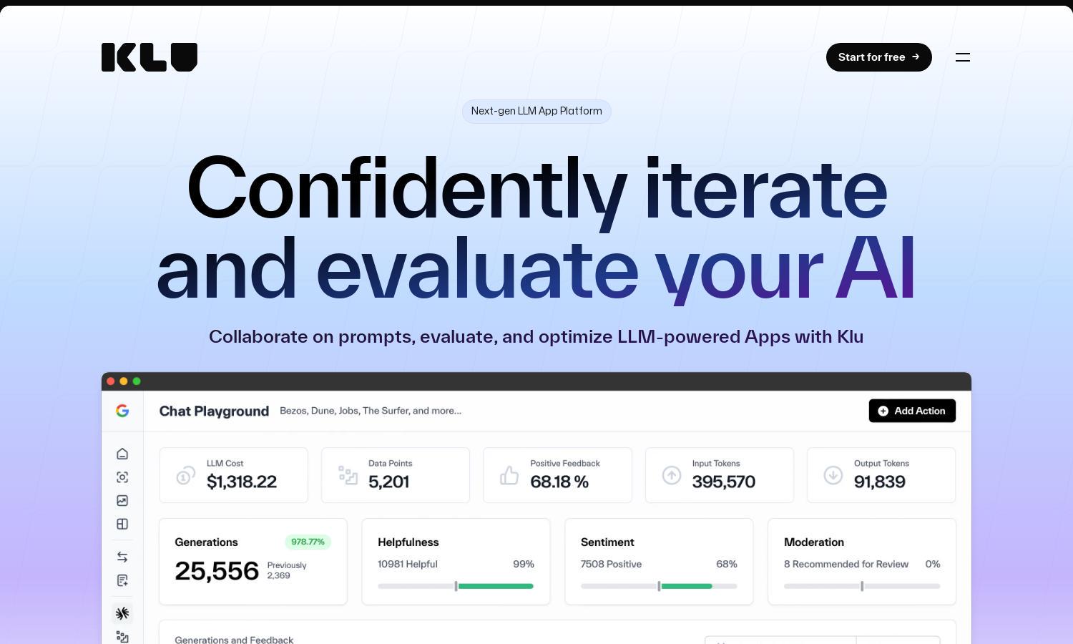Screen dimensions: 1073x644
Task: Select the focus scan sidebar icon
Action: coord(122,477)
